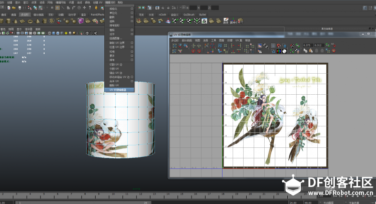
Task: Rotate UVs clockwise with second red circle icon
Action: [199, 51]
